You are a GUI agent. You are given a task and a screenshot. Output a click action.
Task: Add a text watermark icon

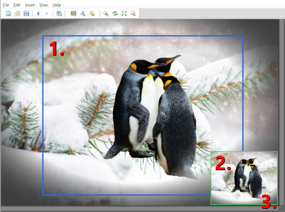(83, 13)
